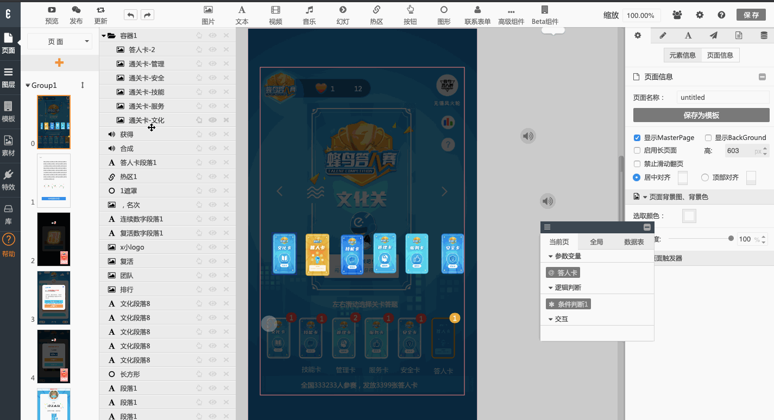Click the Publish (发布) icon

point(76,10)
